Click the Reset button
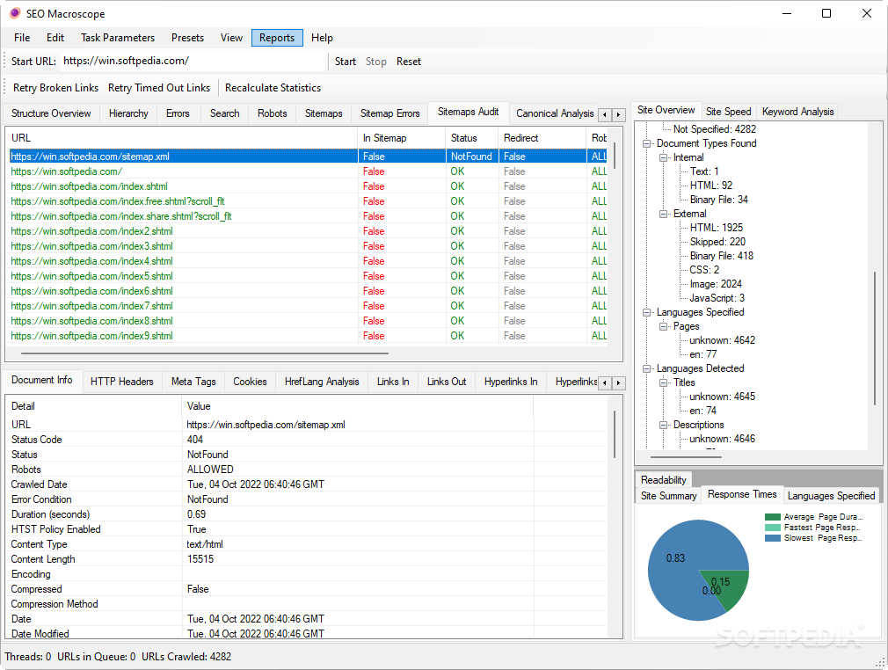888x670 pixels. (408, 62)
